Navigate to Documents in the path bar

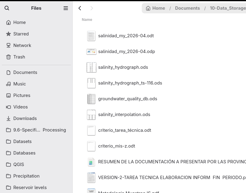tap(187, 8)
